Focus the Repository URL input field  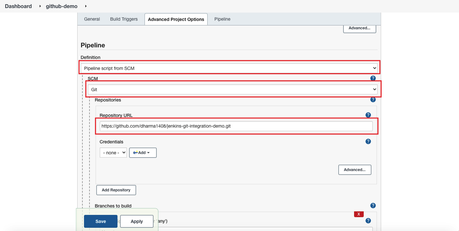236,126
